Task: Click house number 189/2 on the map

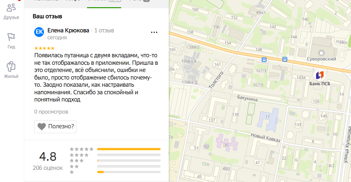Action: [194, 47]
